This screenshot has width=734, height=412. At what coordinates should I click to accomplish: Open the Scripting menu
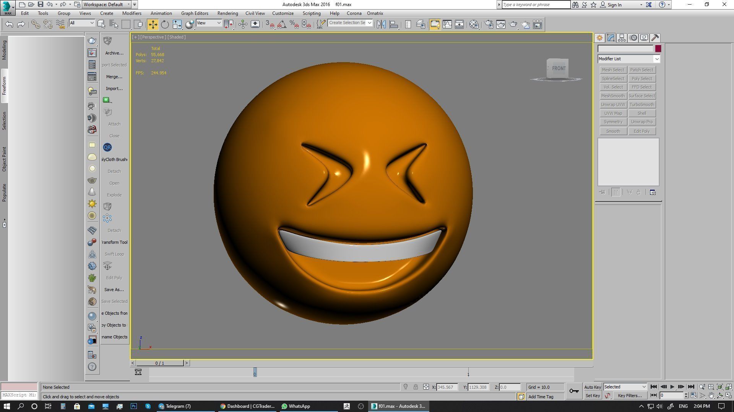[312, 13]
